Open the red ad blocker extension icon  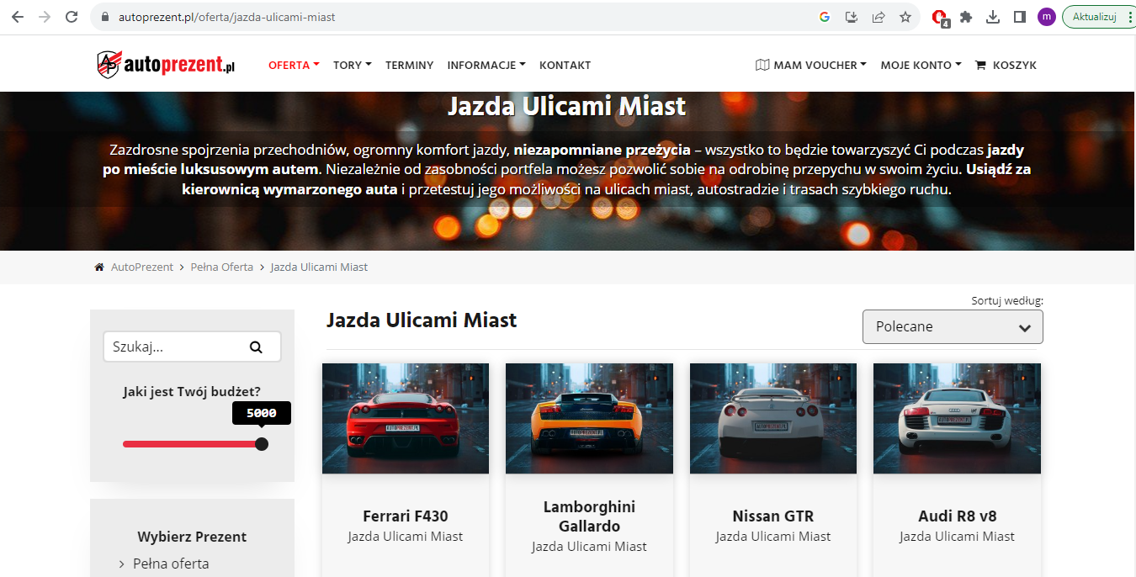pos(940,18)
